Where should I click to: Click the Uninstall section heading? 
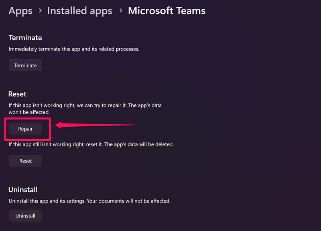23,189
